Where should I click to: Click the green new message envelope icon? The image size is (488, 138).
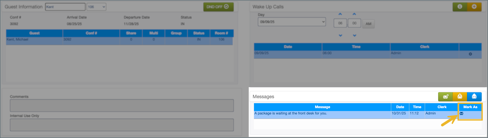click(x=445, y=97)
